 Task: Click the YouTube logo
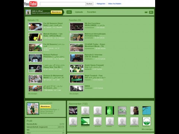coord(31,4)
